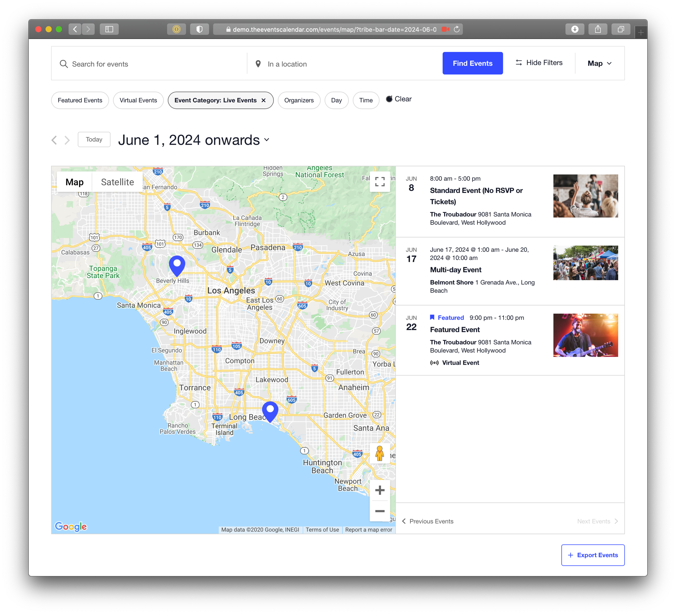Click the Find Events button
The height and width of the screenshot is (614, 676).
[472, 63]
